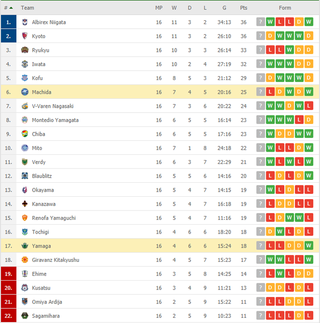Sort standings by Pts column header

[x=243, y=8]
